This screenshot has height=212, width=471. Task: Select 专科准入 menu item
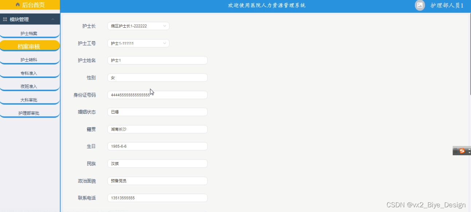(x=29, y=73)
